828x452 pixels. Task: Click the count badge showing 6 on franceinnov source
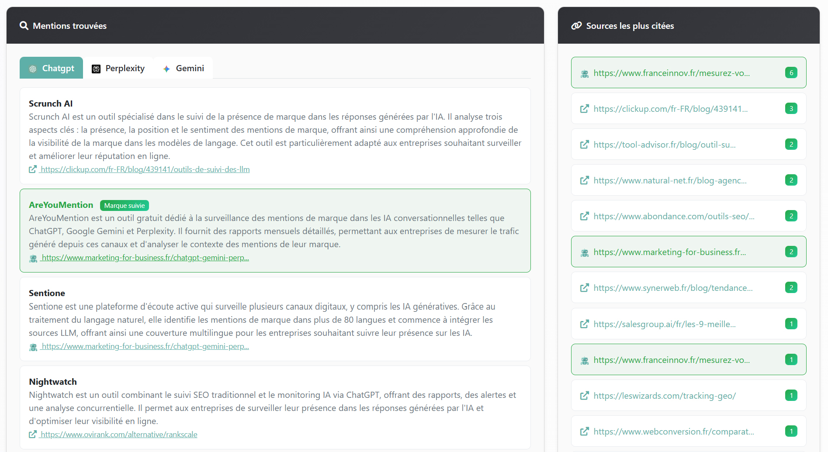click(791, 73)
